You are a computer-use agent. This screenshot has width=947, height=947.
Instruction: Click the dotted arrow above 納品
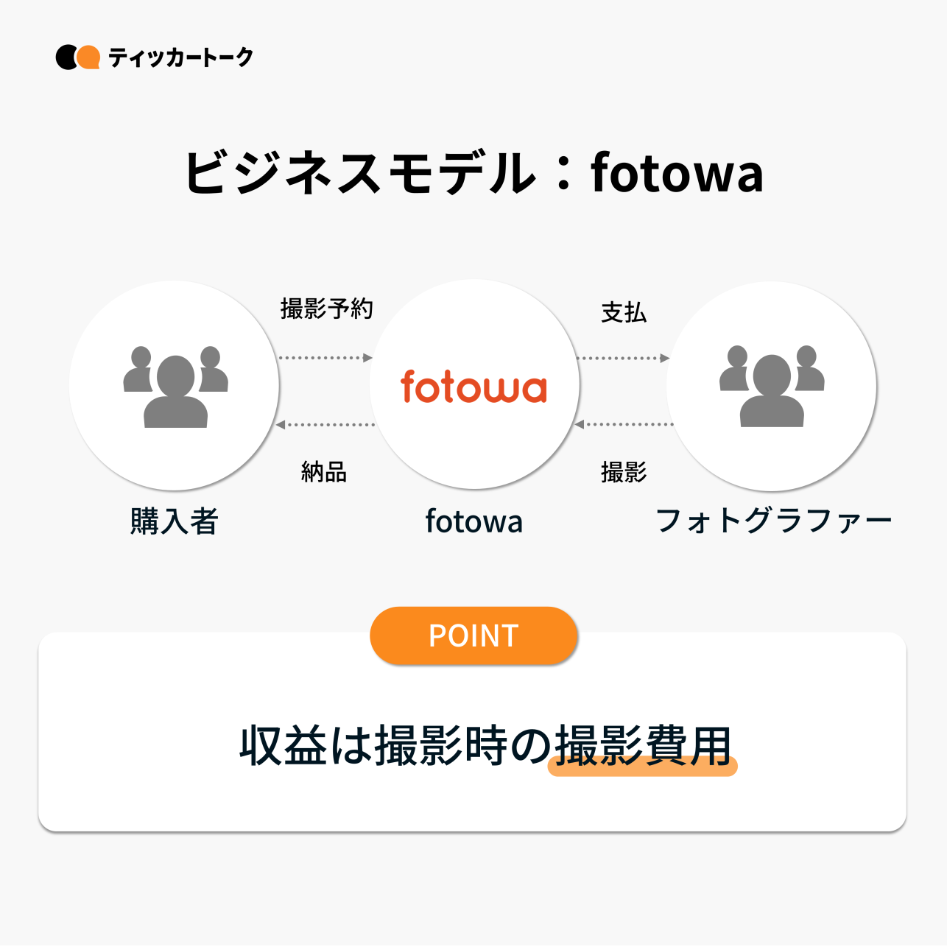[x=325, y=425]
